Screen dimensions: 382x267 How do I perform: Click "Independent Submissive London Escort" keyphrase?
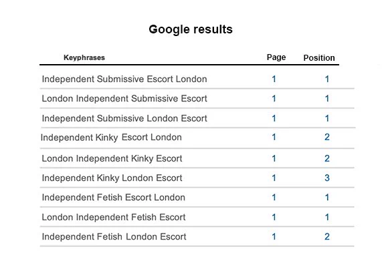(124, 118)
